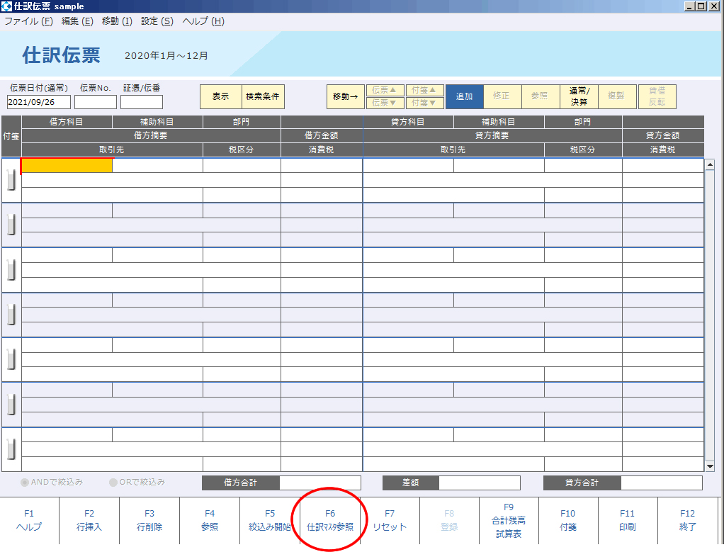Click the 付箋▼ next sticky button
Viewport: 724px width, 552px height.
click(425, 103)
